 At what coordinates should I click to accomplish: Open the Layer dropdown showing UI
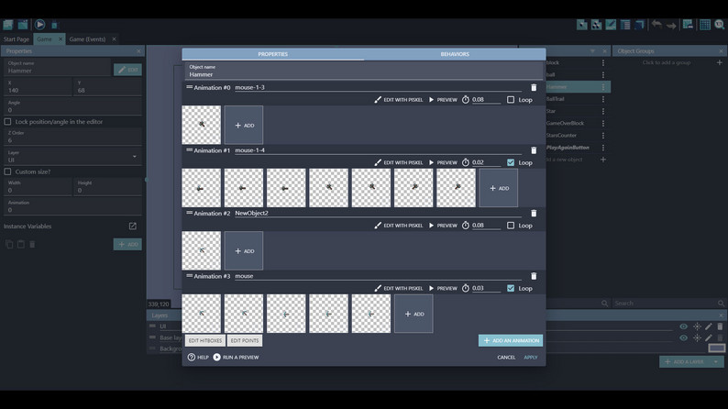pyautogui.click(x=72, y=157)
